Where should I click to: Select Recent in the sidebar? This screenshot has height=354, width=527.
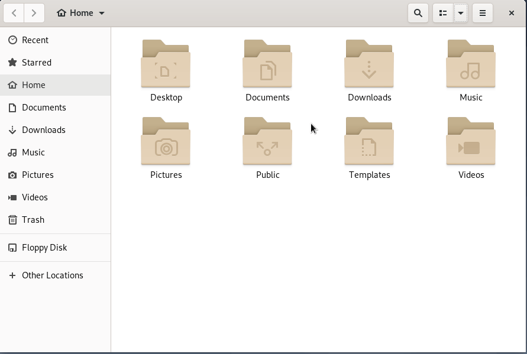pos(35,40)
